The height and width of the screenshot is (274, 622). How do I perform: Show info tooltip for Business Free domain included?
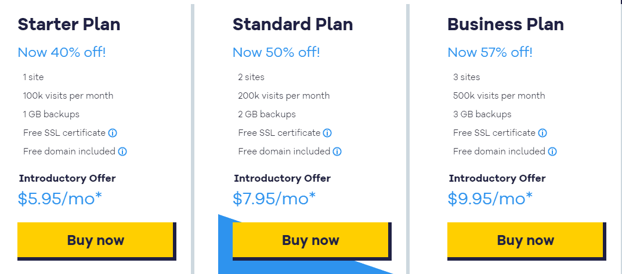(x=552, y=152)
